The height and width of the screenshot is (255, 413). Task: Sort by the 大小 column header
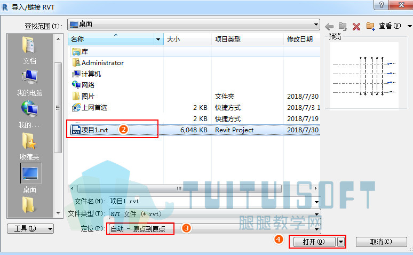[187, 39]
